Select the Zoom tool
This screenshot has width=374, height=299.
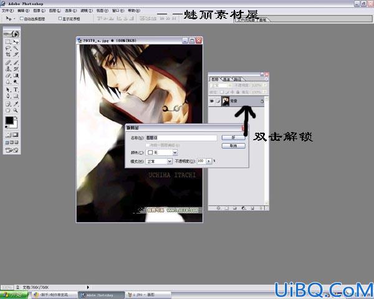[x=16, y=110]
